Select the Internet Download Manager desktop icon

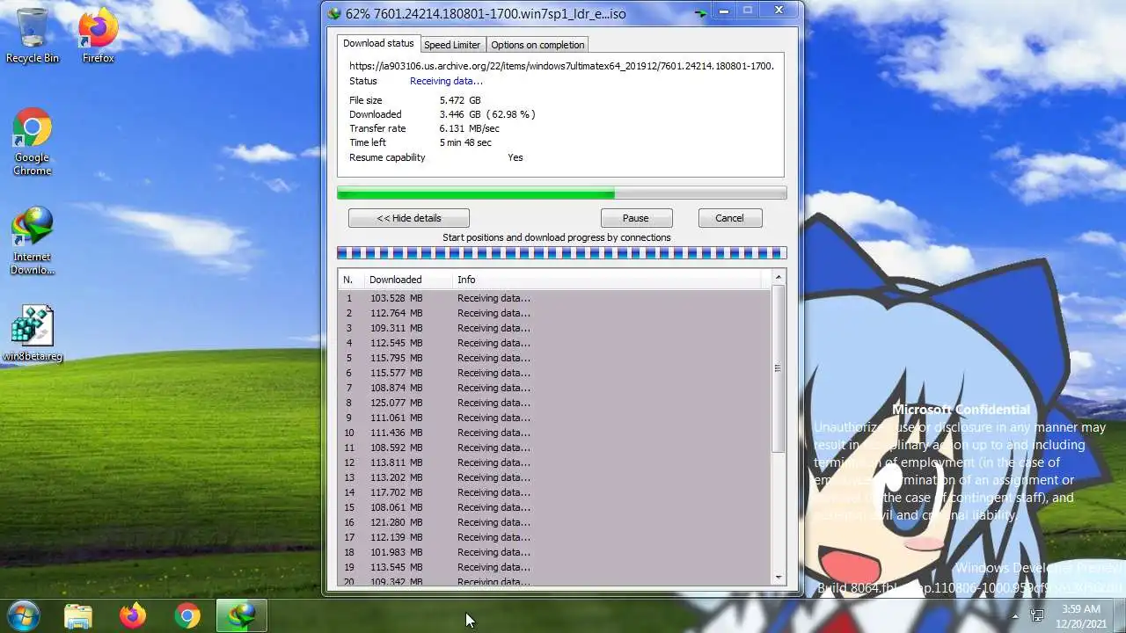click(x=33, y=240)
